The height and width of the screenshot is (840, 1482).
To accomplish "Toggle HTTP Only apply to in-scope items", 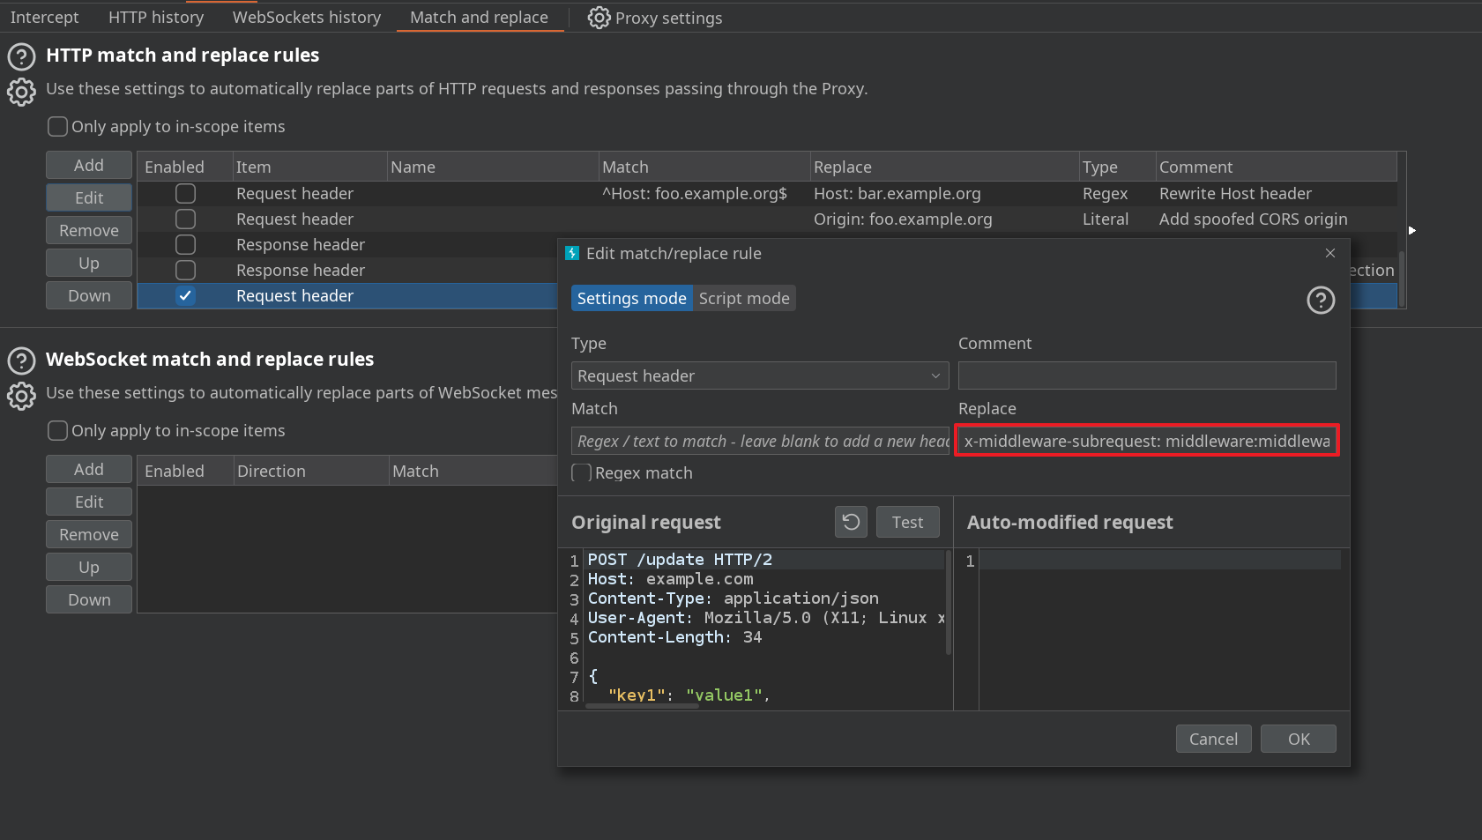I will (58, 127).
